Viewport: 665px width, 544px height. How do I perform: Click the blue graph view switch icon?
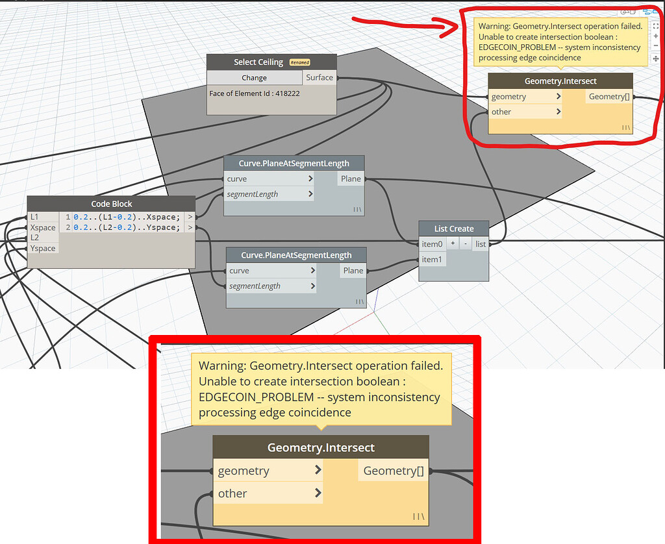point(649,12)
